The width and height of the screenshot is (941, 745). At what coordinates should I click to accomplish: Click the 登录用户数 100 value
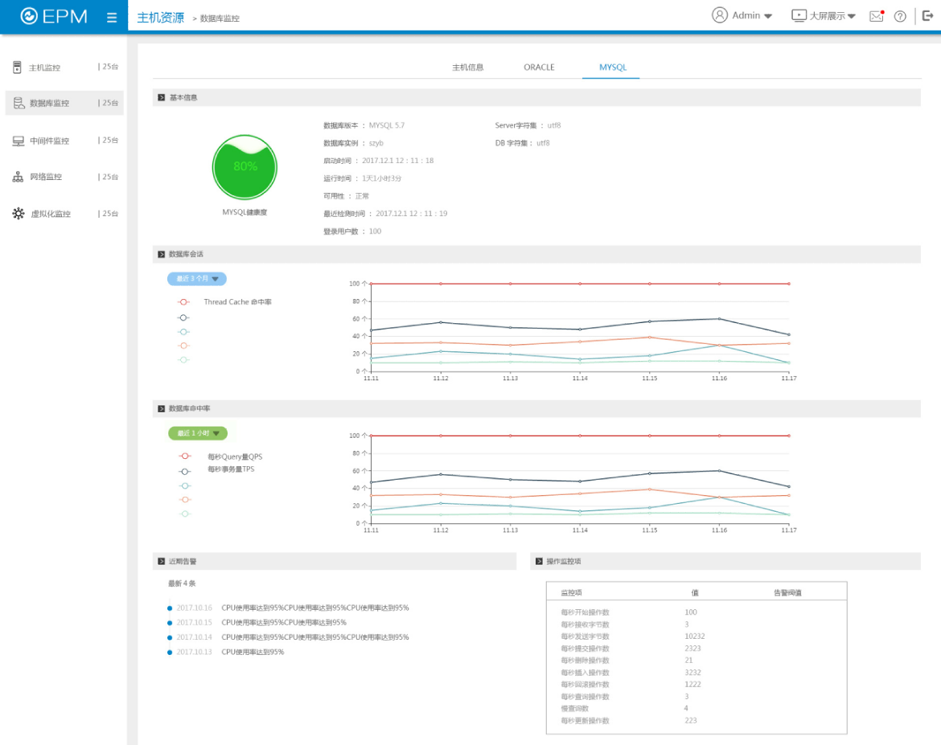tap(375, 231)
